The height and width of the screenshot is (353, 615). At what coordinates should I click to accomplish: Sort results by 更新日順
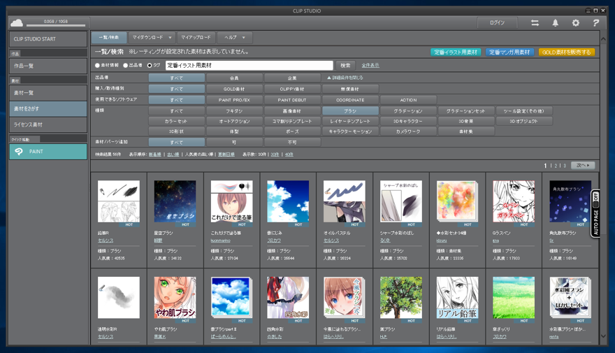coord(226,154)
